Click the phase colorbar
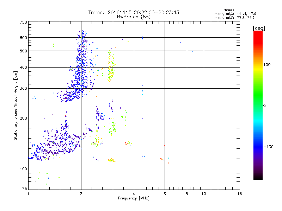 [258, 105]
